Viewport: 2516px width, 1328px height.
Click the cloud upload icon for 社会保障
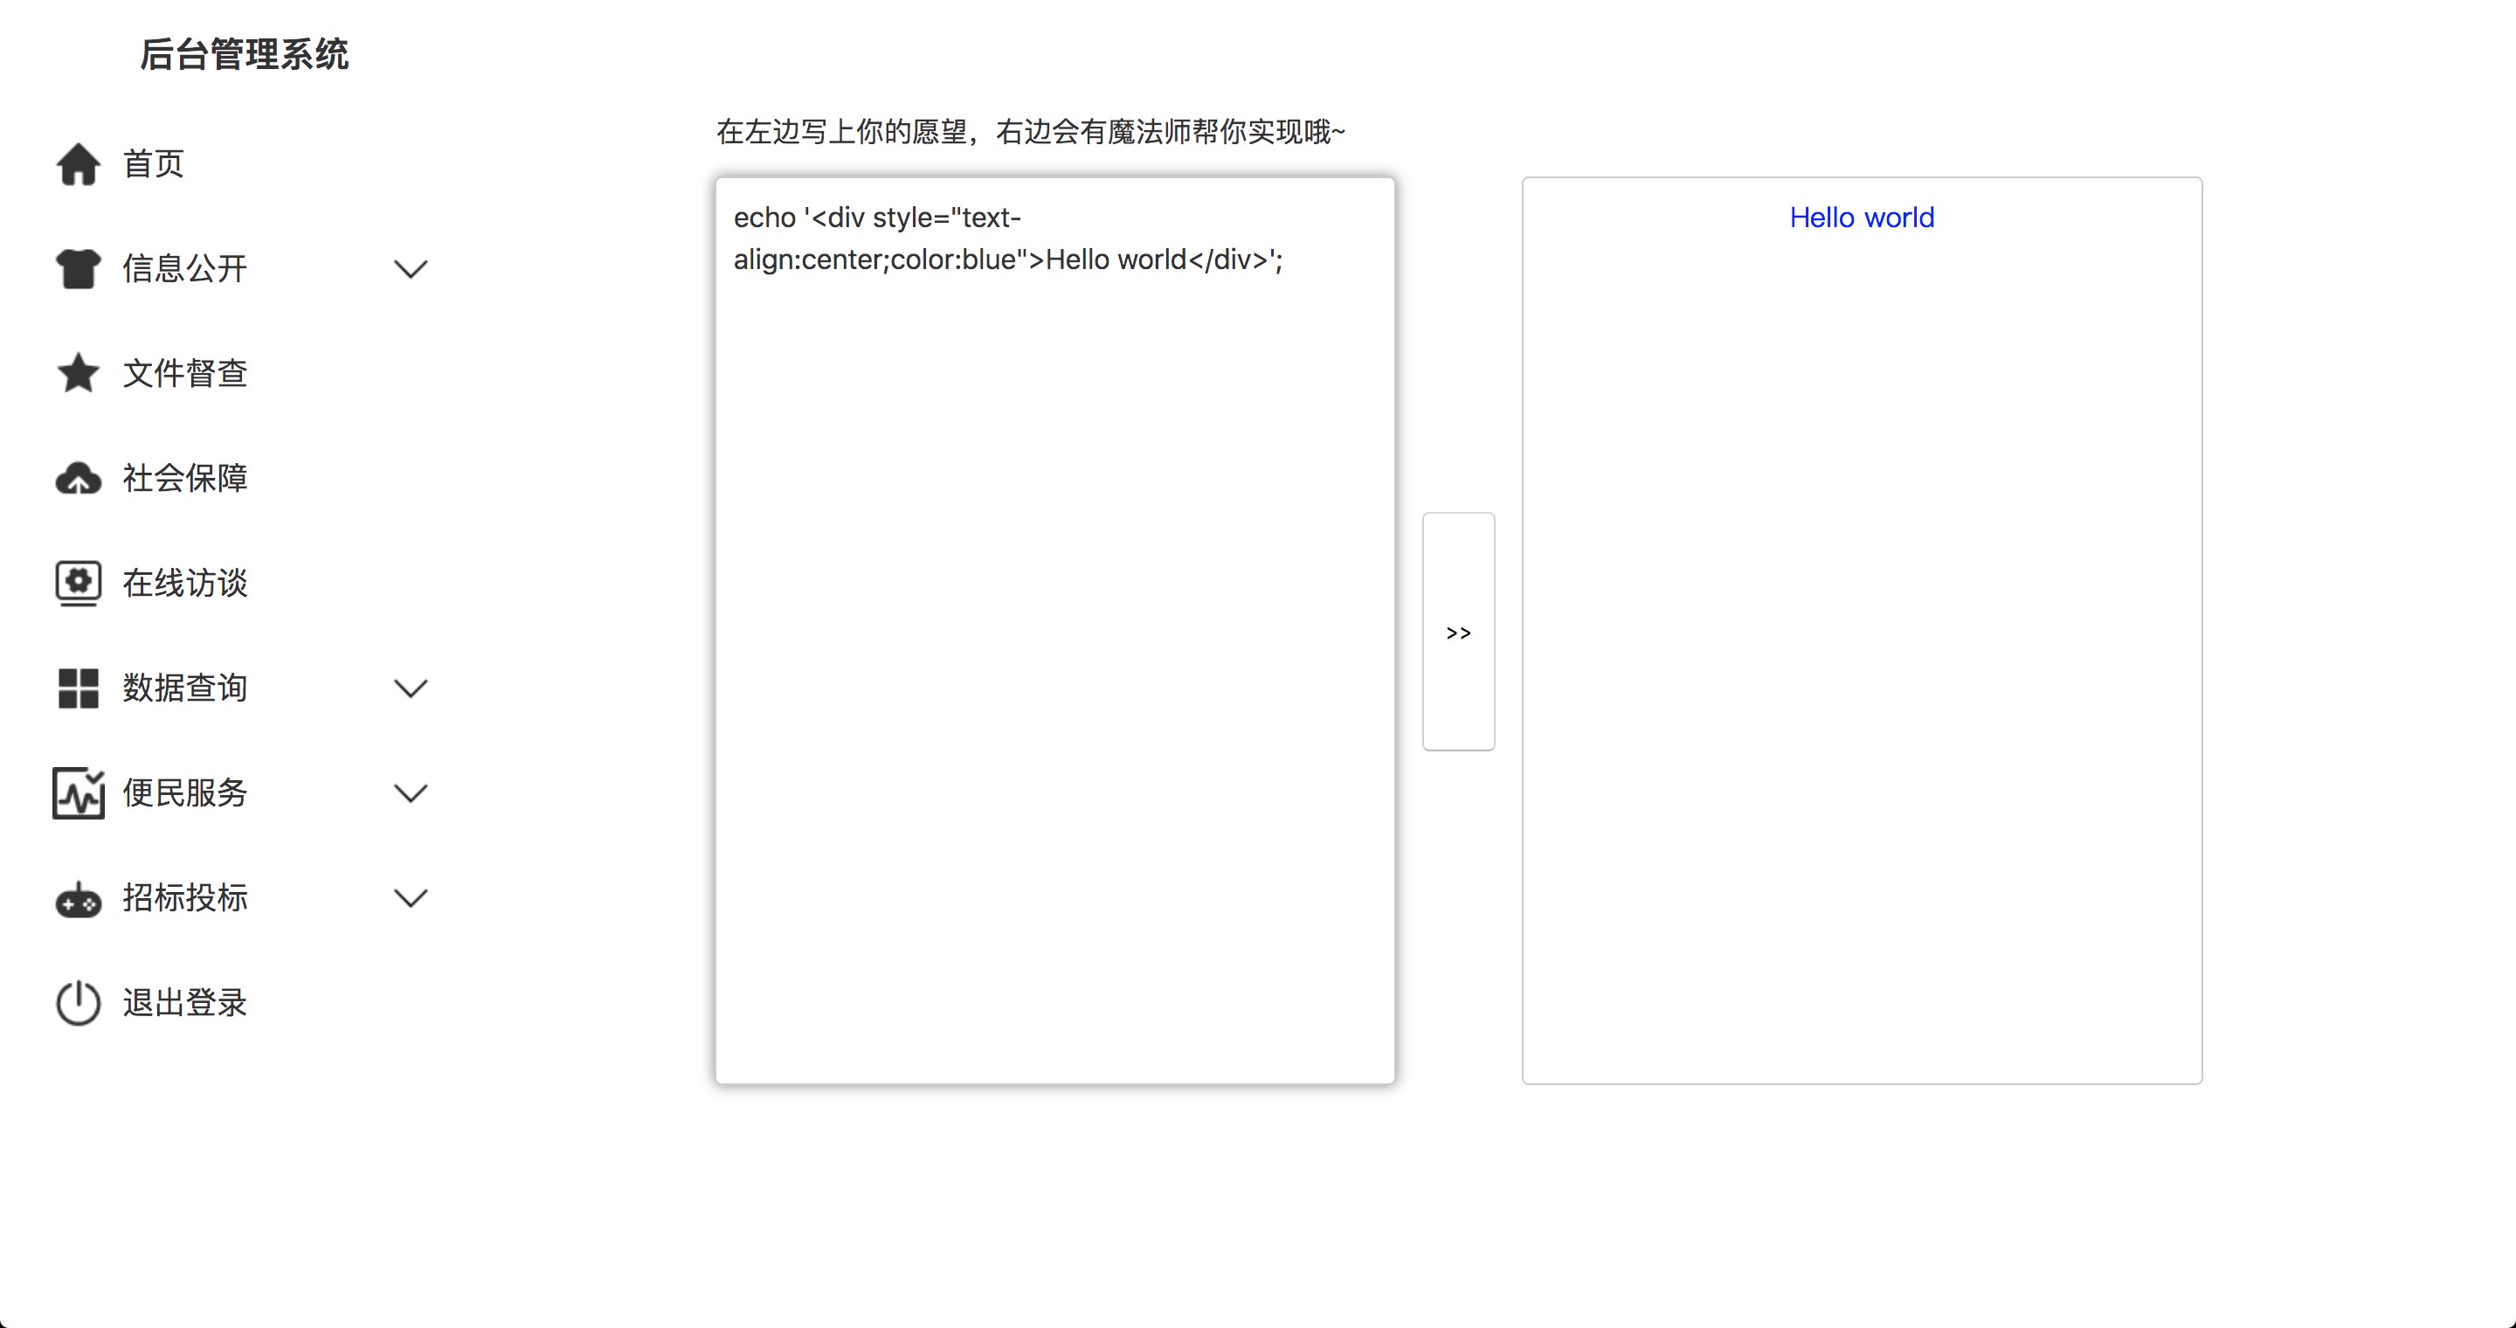[x=78, y=479]
